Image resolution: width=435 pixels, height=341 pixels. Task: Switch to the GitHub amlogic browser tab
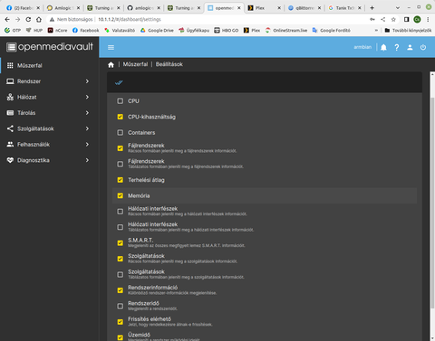click(144, 8)
